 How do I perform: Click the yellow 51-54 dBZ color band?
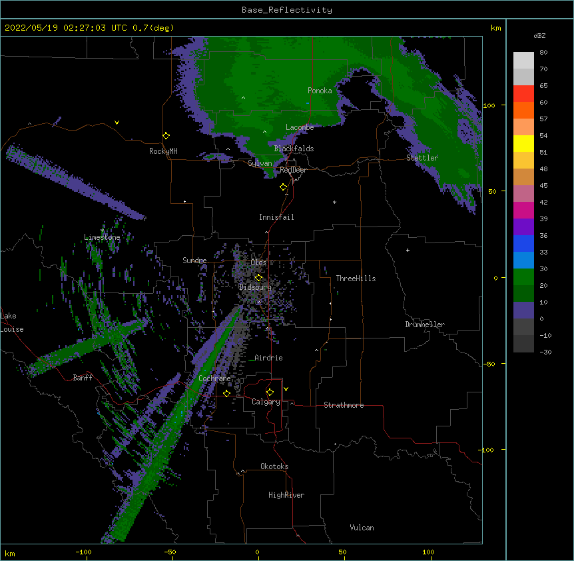click(523, 143)
